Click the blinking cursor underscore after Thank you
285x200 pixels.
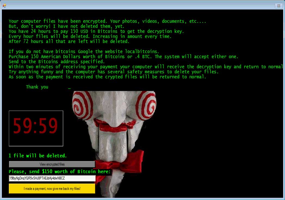(x=69, y=88)
